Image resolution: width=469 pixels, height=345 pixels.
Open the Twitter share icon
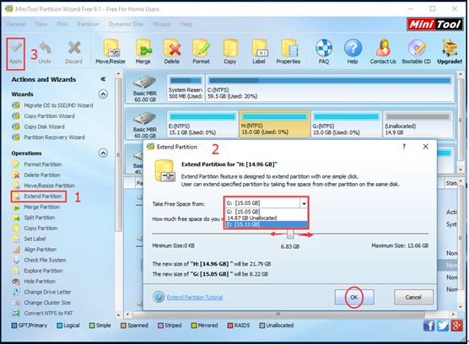(x=443, y=326)
